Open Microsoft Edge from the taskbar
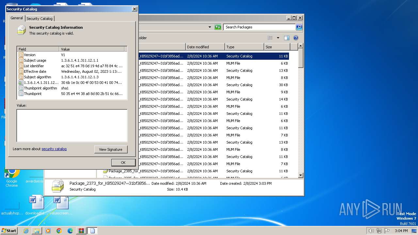The width and height of the screenshot is (418, 235). 70,231
